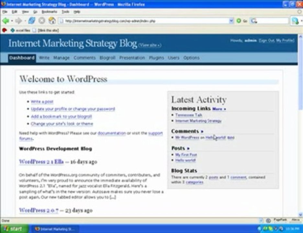
Task: Open 'WordPress 2.1 Ella' blog post link
Action: (x=41, y=161)
